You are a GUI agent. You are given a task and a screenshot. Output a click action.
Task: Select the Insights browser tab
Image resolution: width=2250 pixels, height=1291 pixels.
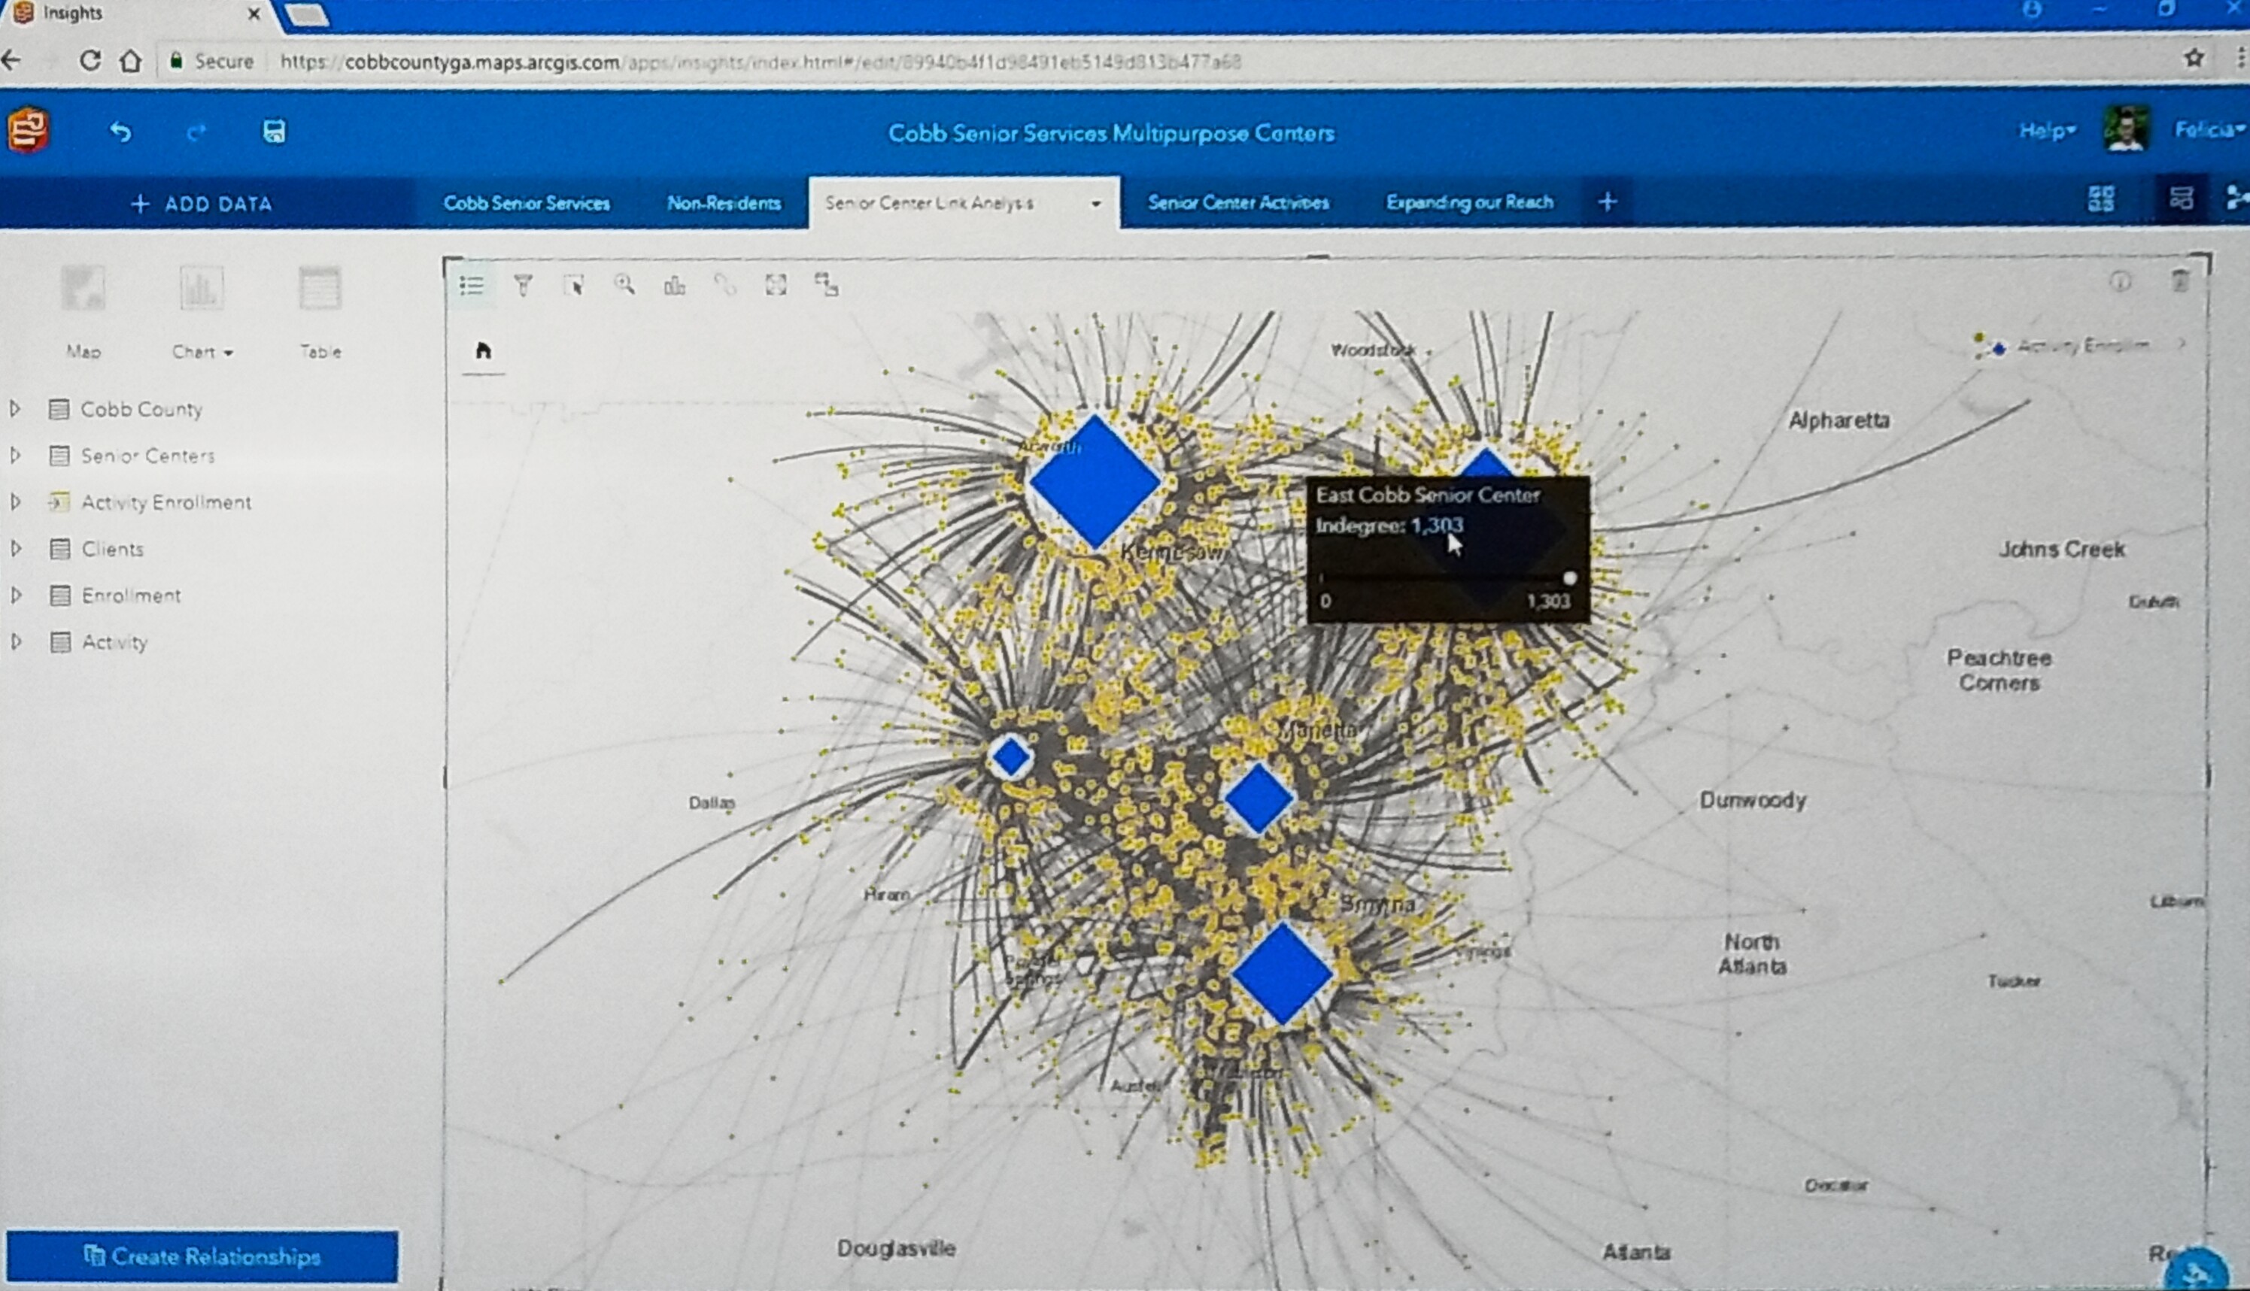pyautogui.click(x=133, y=14)
